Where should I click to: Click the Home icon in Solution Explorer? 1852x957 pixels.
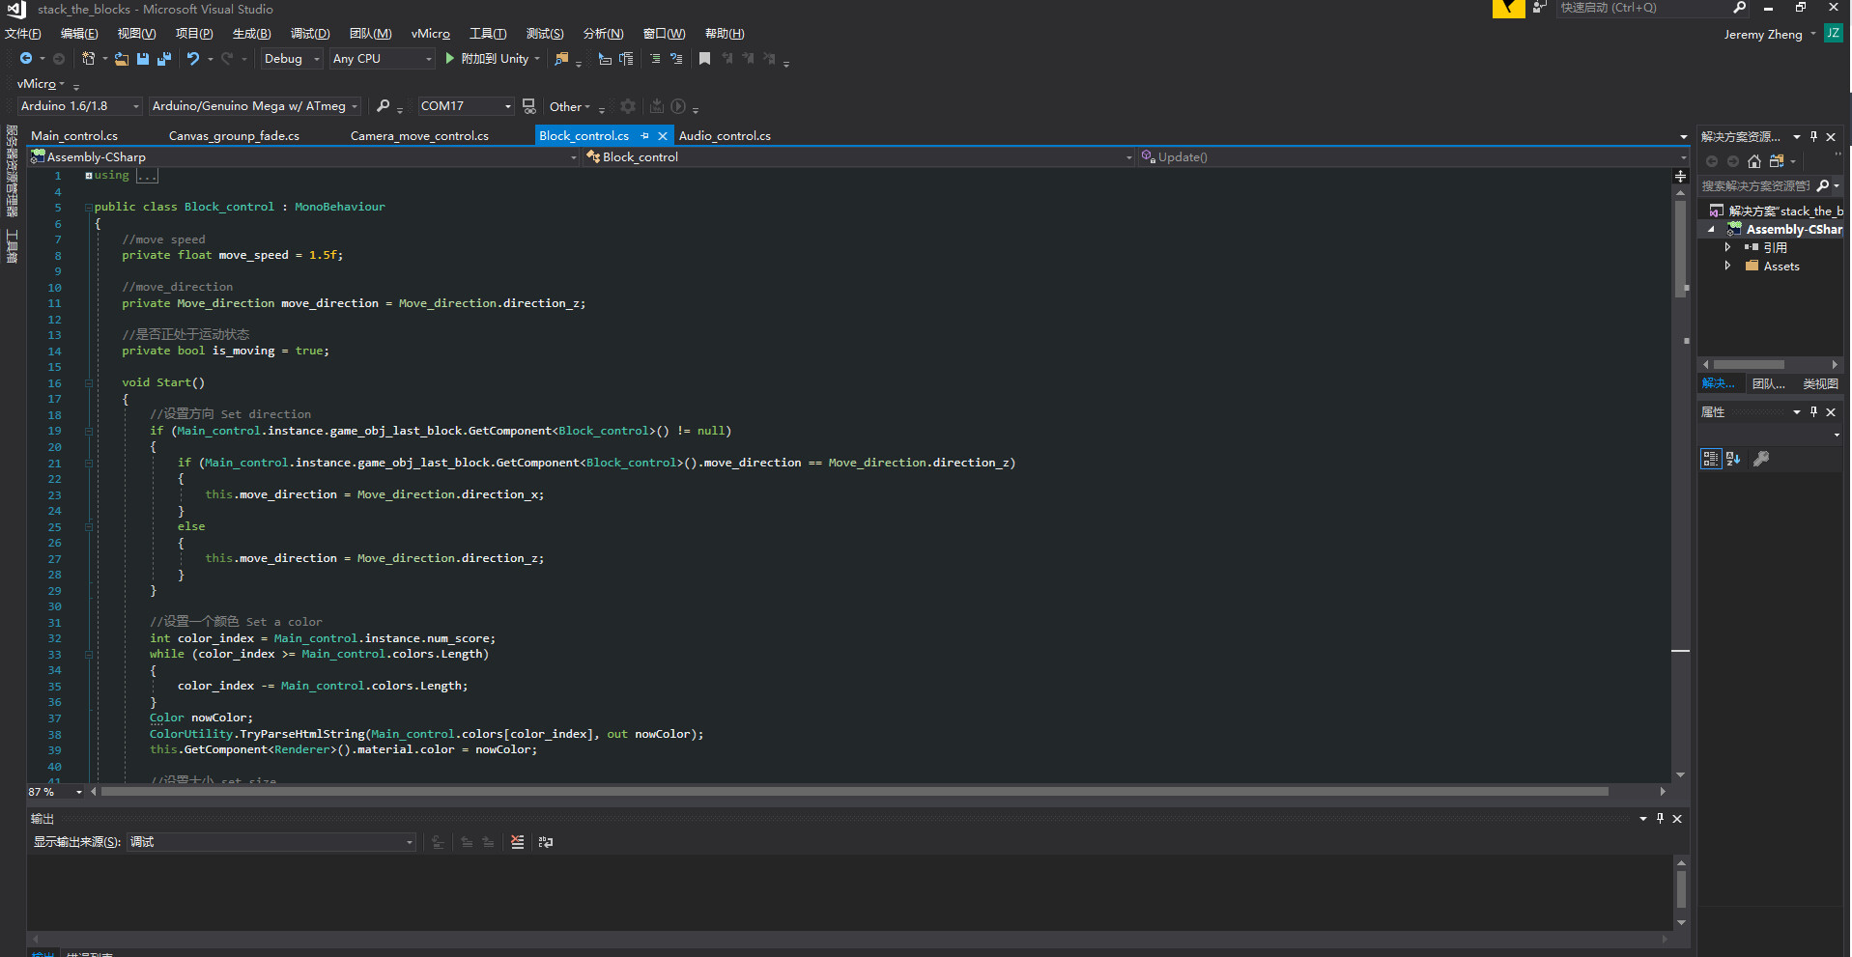[1755, 161]
